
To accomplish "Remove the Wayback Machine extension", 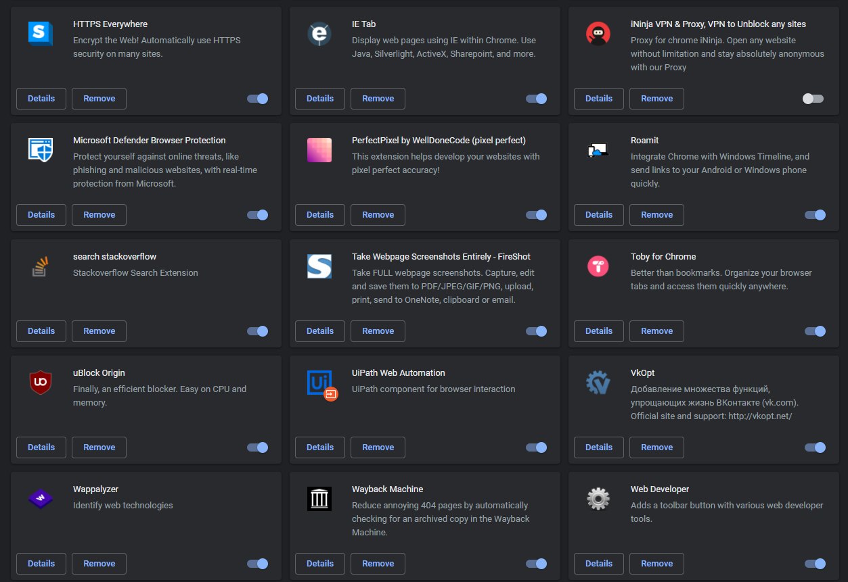I will (378, 564).
